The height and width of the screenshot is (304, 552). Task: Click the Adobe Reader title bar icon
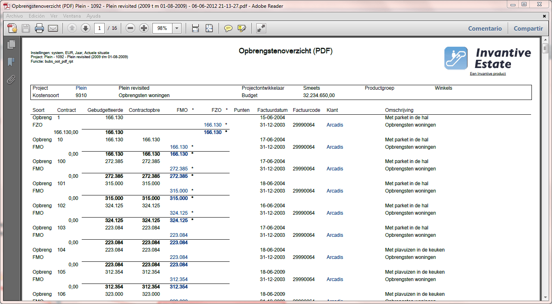(7, 6)
